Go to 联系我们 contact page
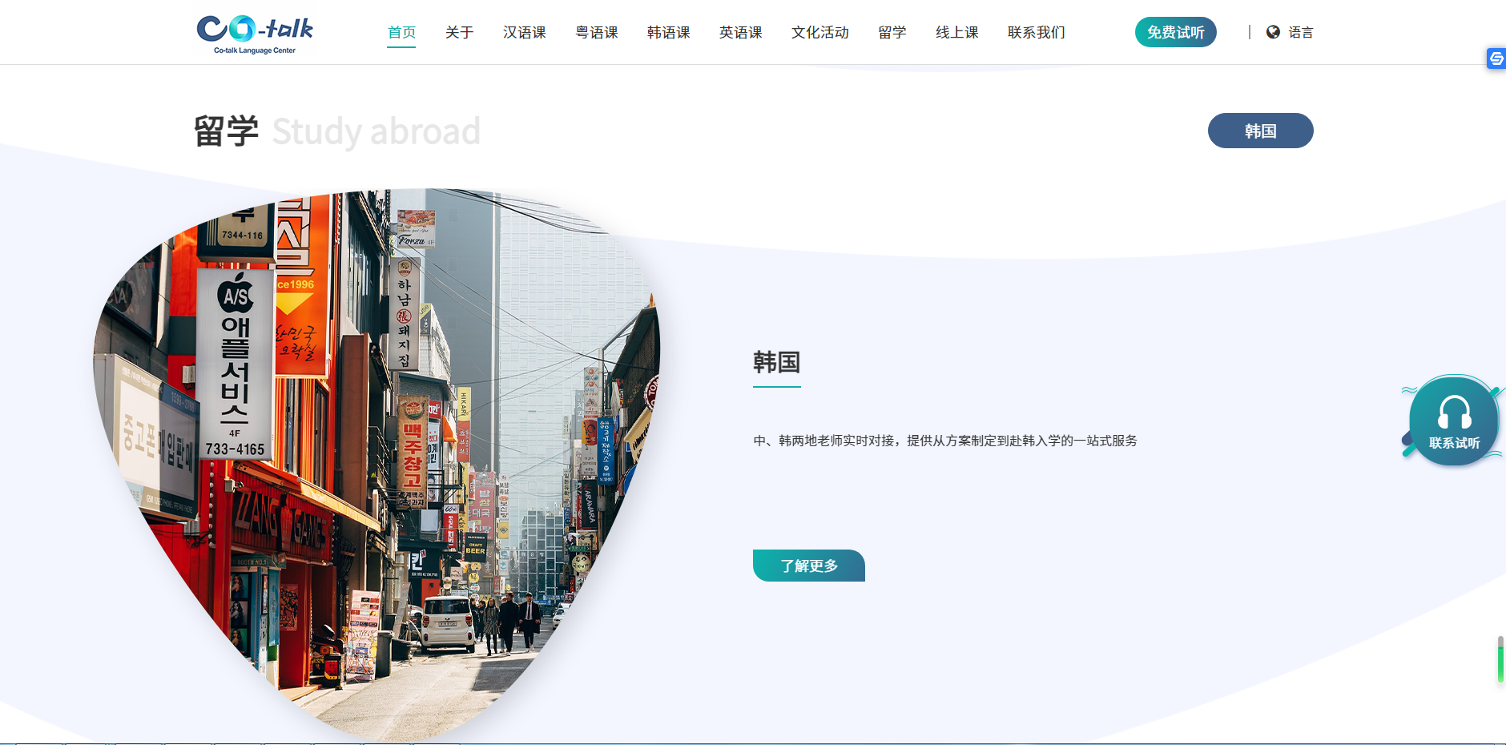 tap(1036, 33)
